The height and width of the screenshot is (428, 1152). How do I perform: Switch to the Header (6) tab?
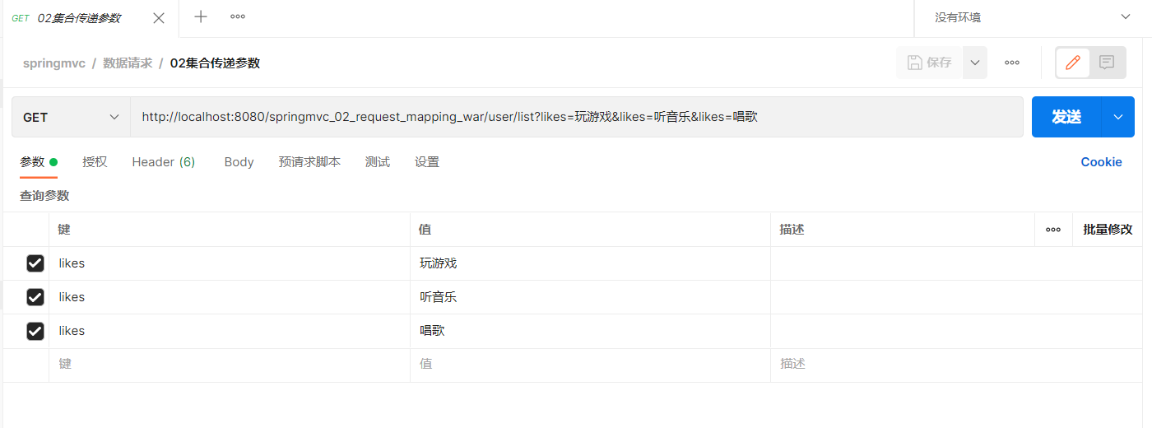click(163, 162)
